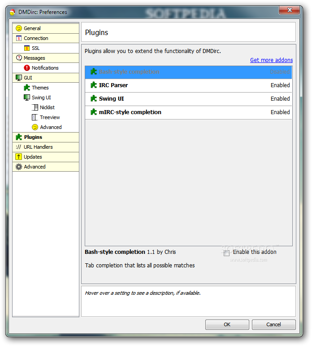This screenshot has width=312, height=346.
Task: Click the Enabled status of Swing UI plugin
Action: (x=280, y=99)
